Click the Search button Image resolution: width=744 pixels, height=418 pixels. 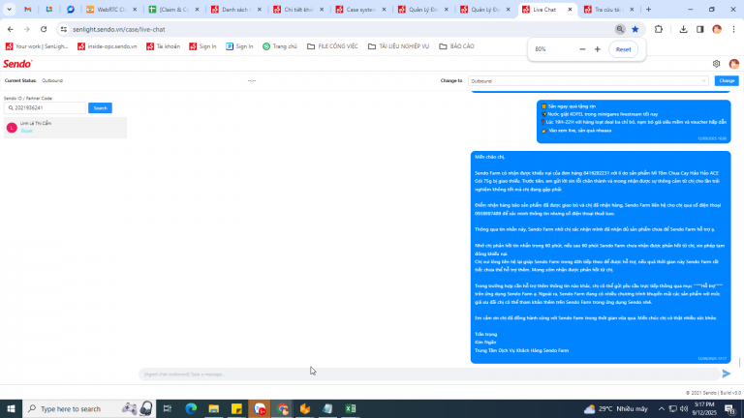coord(100,108)
